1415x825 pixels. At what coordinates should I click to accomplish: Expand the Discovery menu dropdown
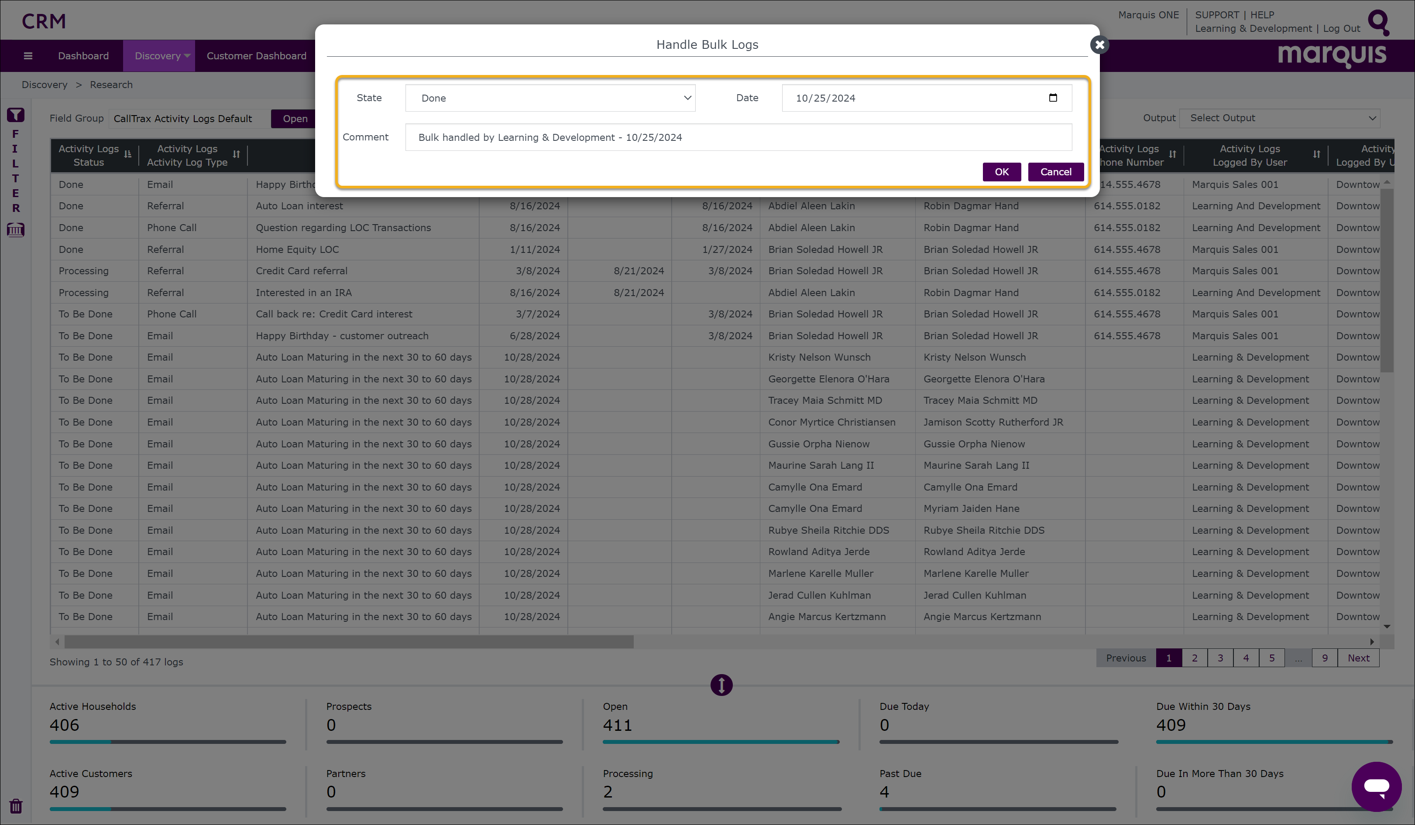pos(159,55)
